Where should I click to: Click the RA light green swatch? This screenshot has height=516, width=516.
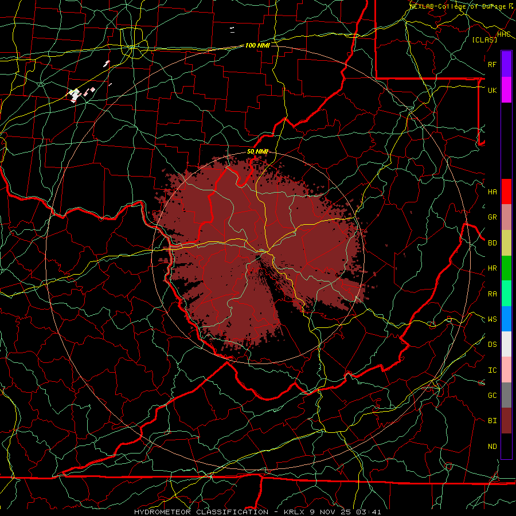click(506, 294)
